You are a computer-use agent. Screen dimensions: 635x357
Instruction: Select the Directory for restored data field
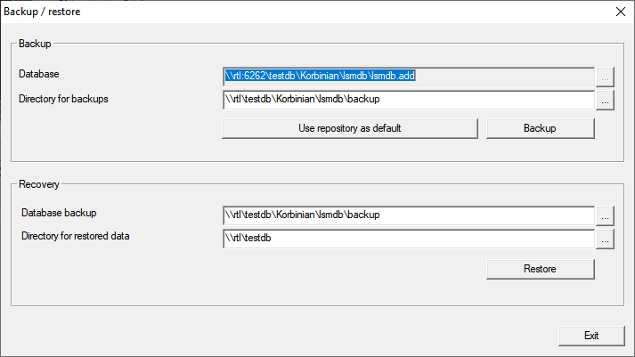(408, 239)
